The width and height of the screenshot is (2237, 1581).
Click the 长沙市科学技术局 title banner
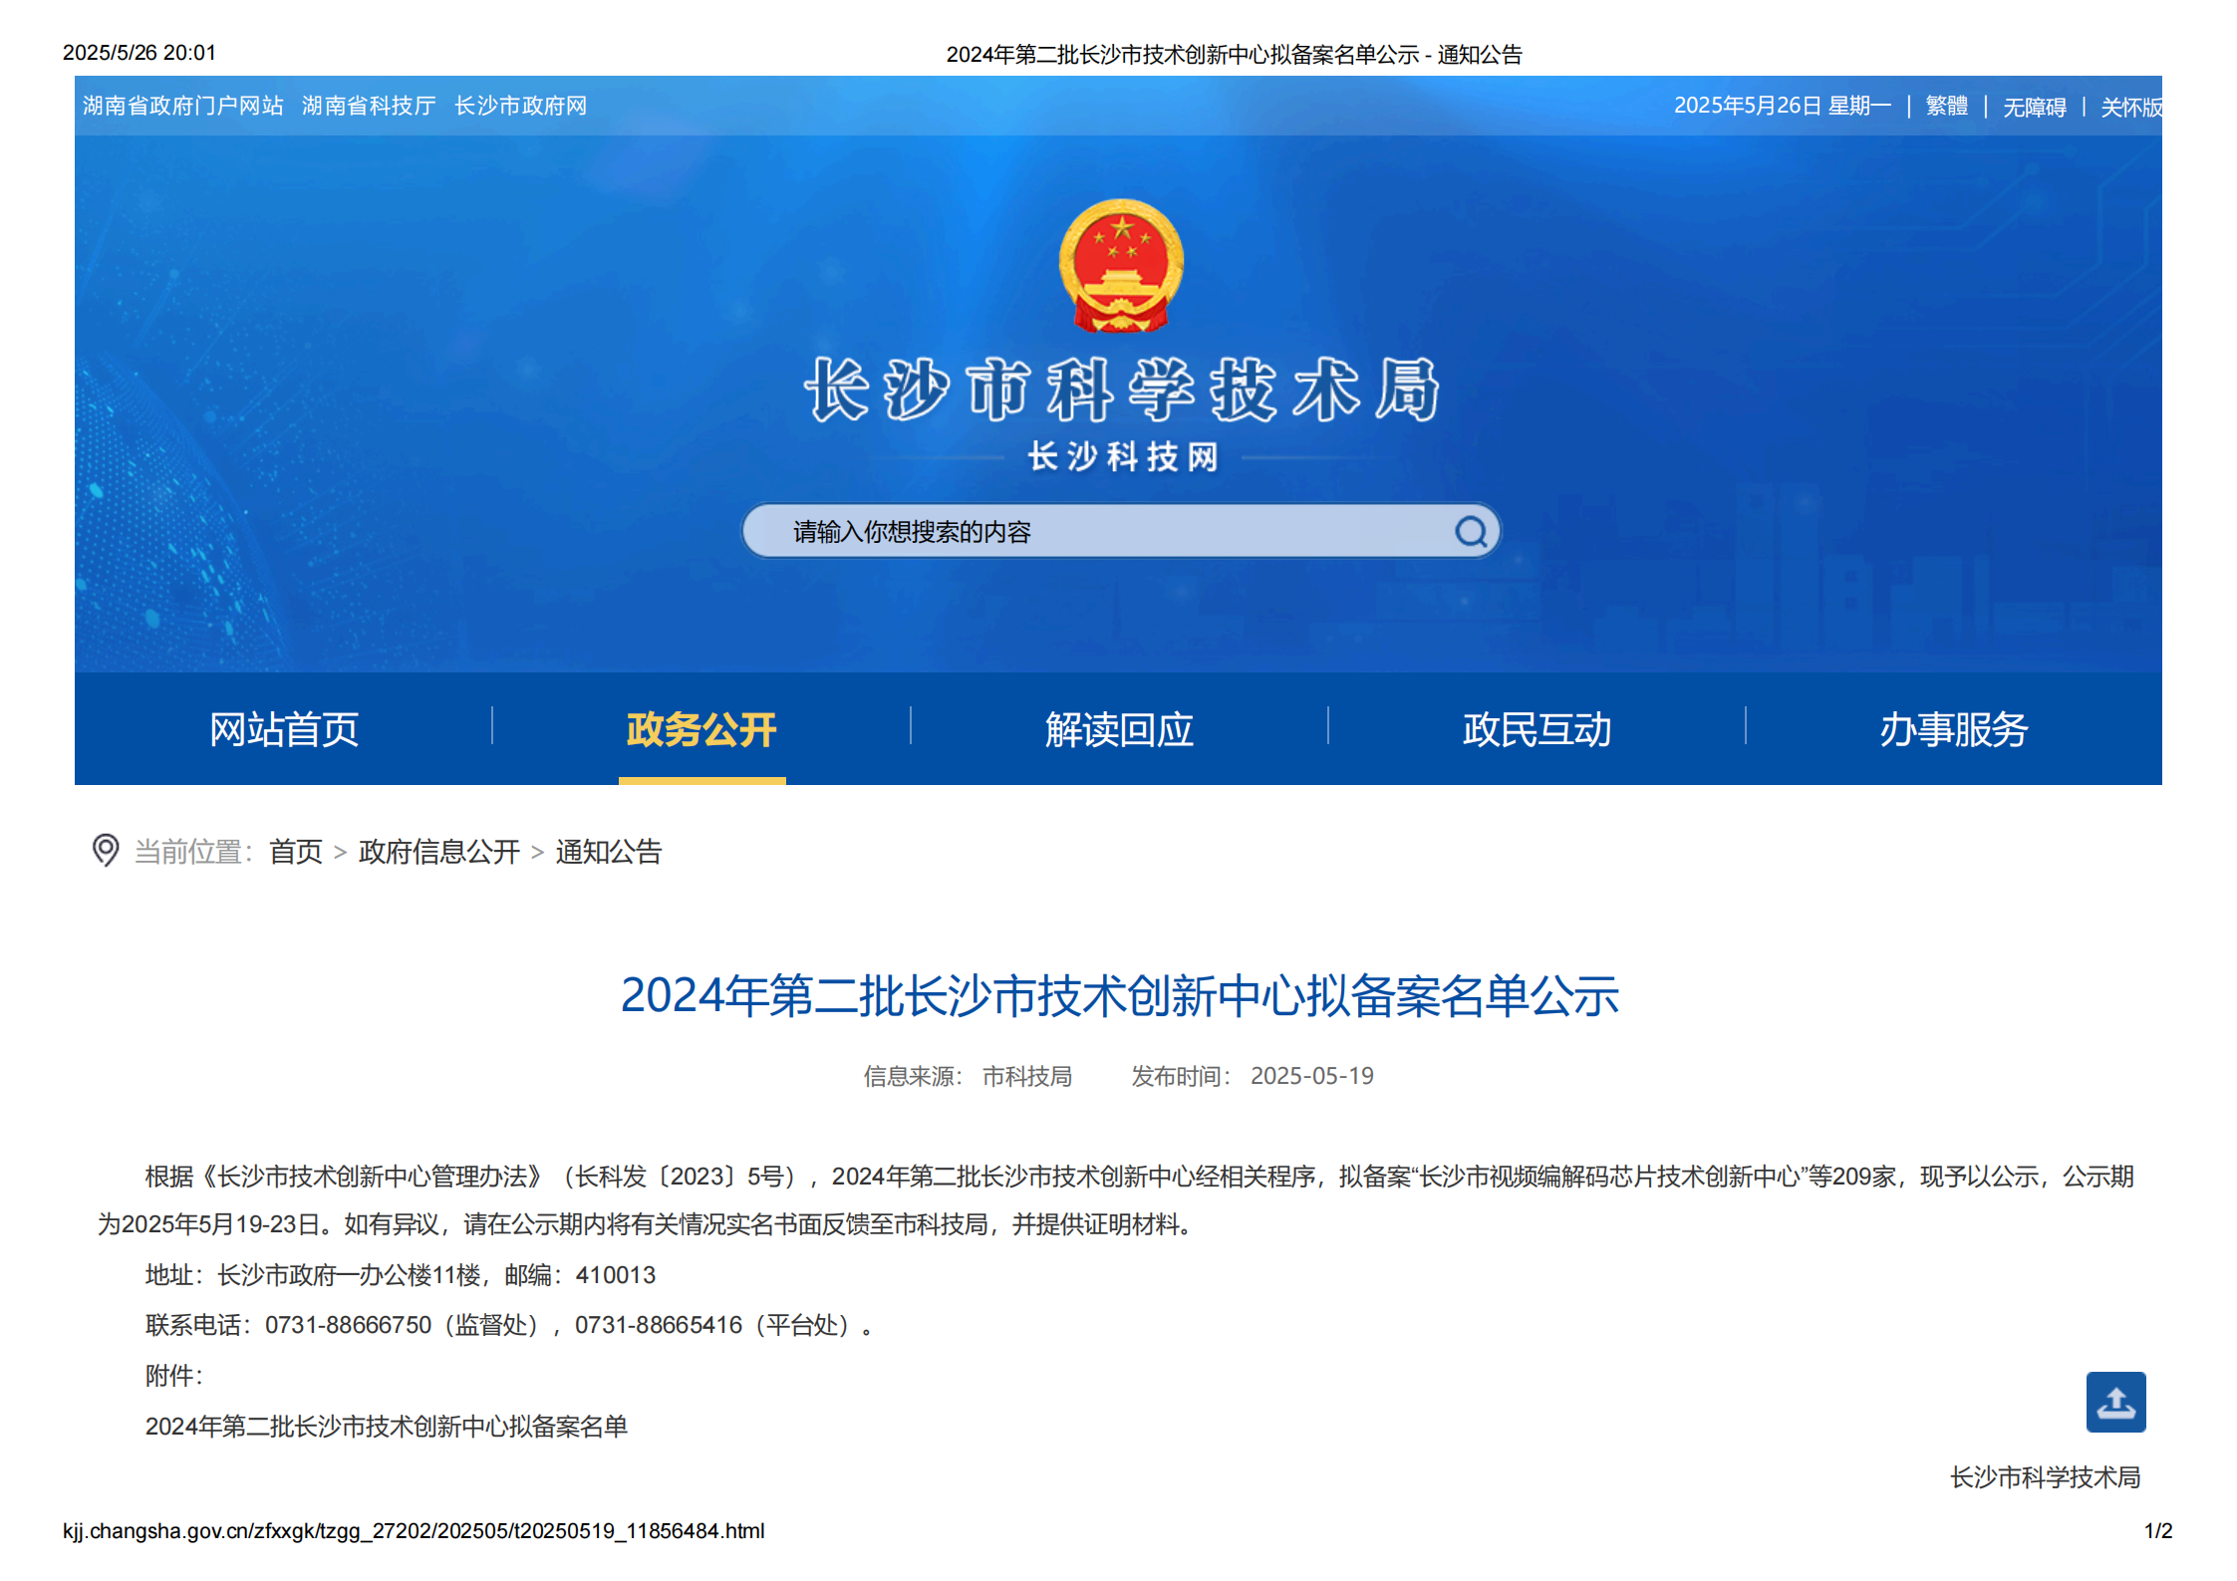click(x=1121, y=390)
